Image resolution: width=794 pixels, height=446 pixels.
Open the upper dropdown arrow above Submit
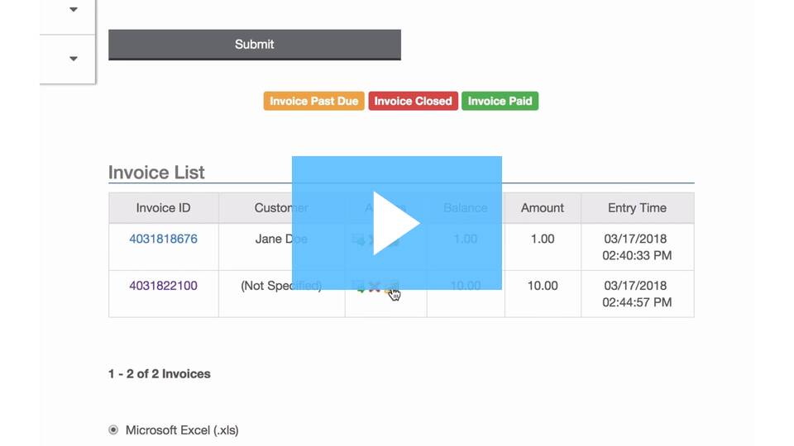[x=74, y=9]
